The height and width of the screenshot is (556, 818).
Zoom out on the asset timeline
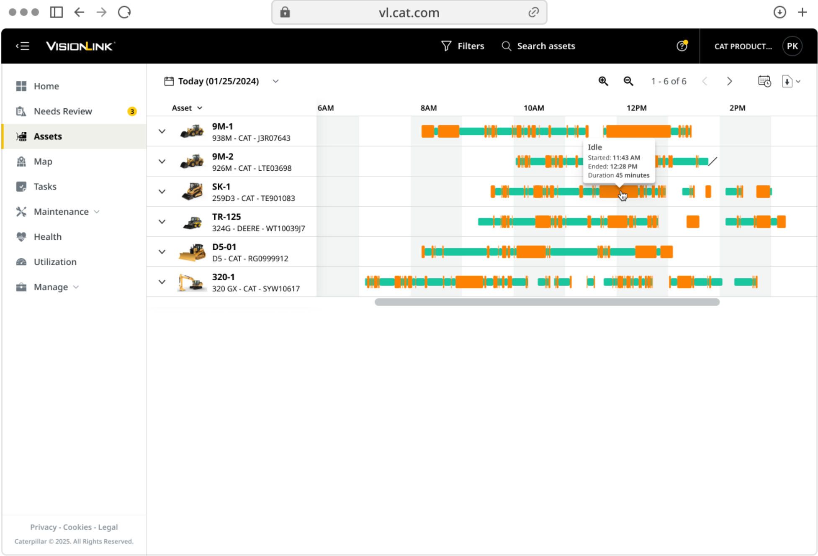pos(628,81)
